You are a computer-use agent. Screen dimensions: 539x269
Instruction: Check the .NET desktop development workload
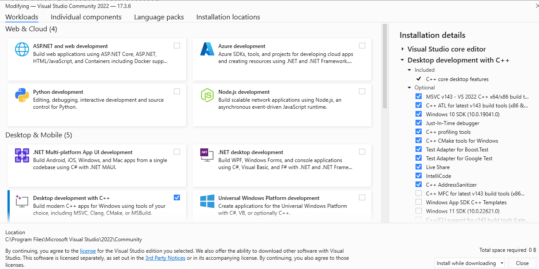[362, 152]
